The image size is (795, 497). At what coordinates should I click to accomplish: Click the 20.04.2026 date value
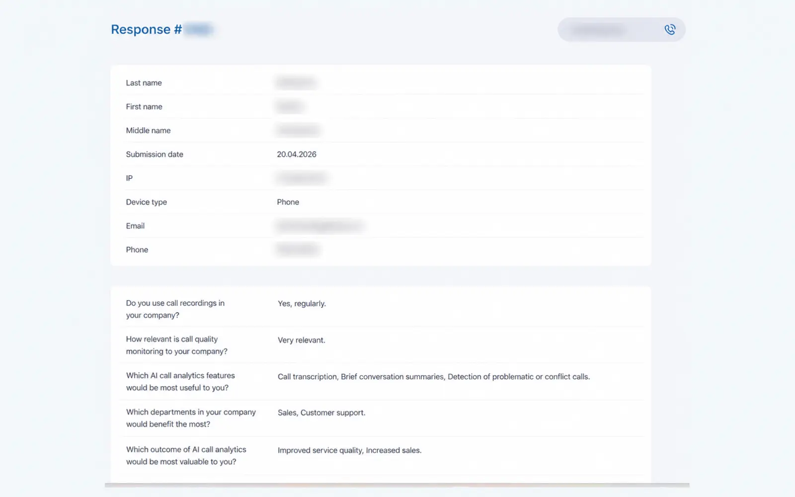[297, 155]
